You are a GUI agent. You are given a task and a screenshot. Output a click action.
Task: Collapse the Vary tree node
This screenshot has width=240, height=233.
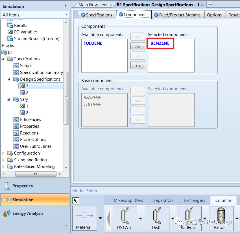pyautogui.click(x=8, y=99)
